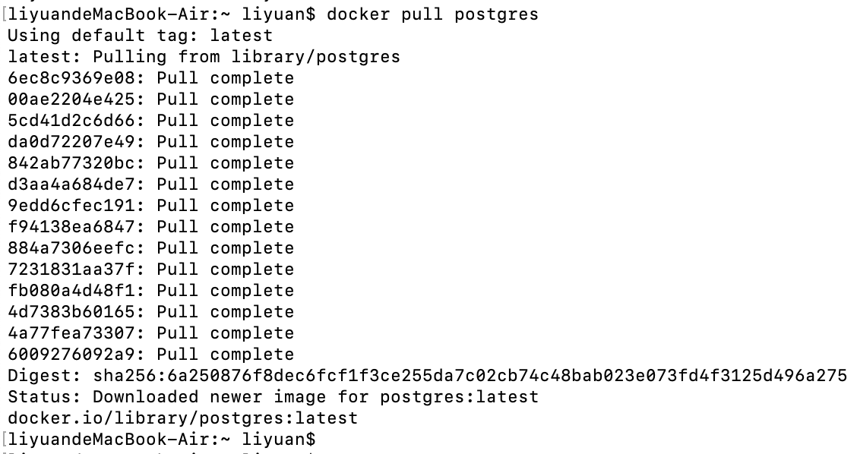Viewport: 857px width, 454px height.
Task: Click layer ID f94138ea6847
Action: click(x=77, y=227)
